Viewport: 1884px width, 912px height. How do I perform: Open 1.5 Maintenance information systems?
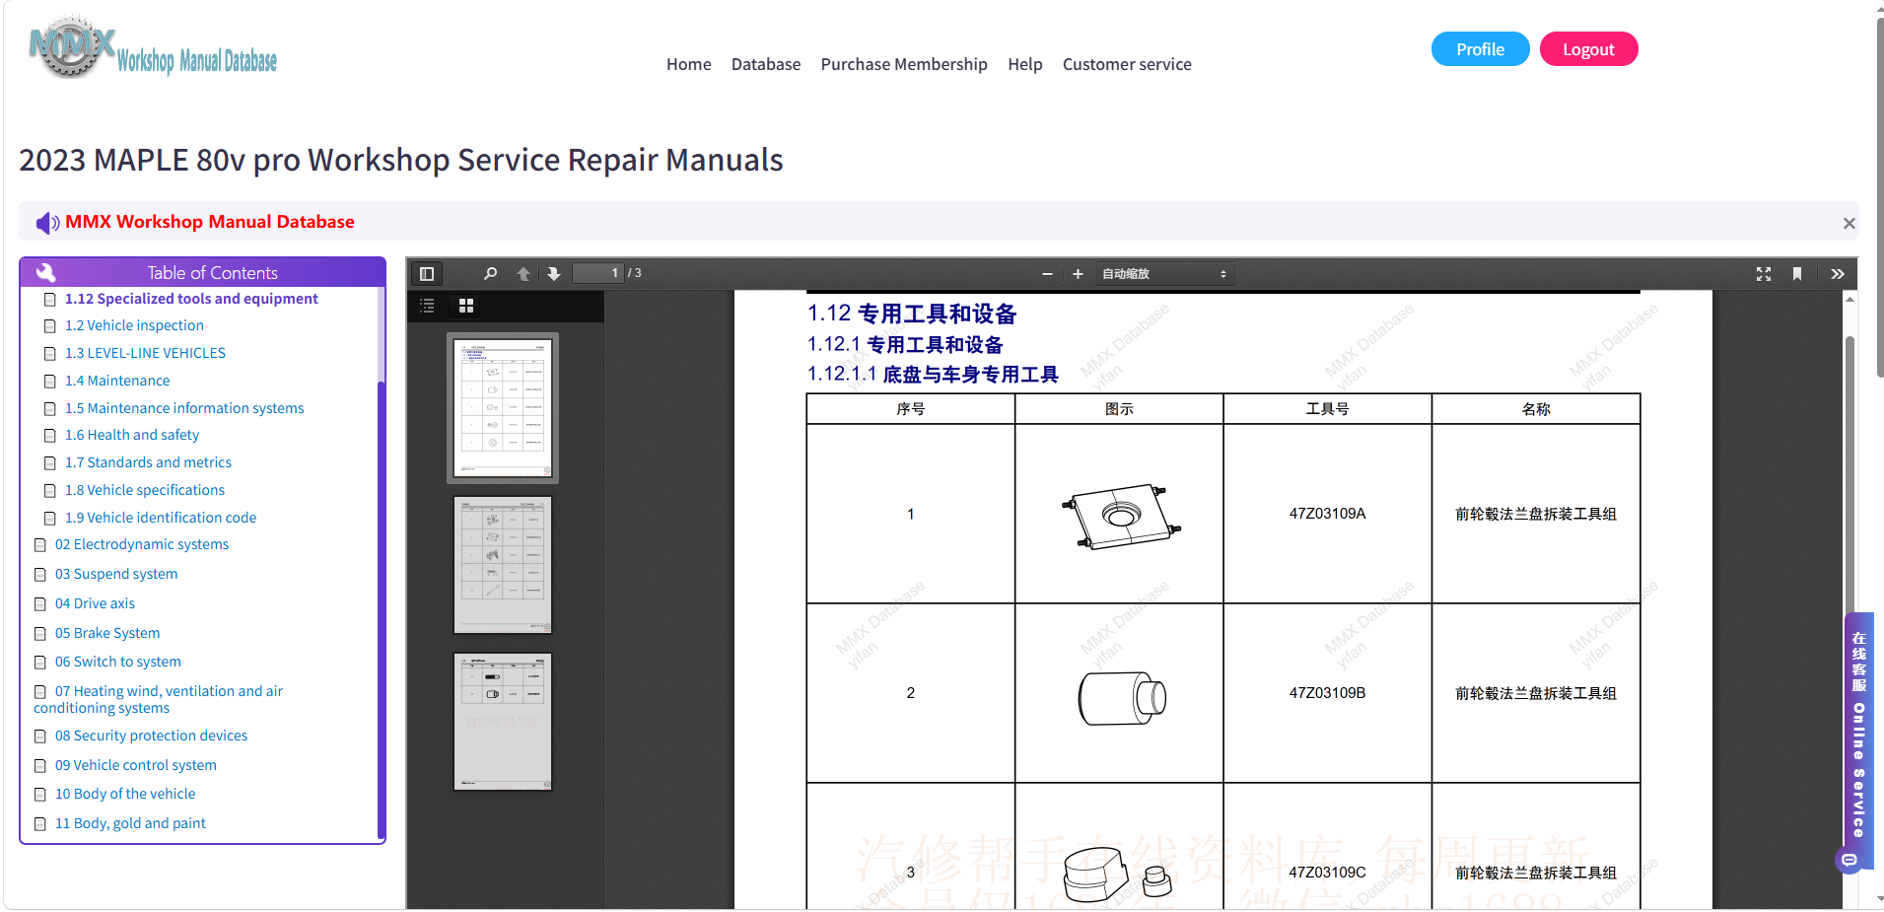[x=184, y=408]
